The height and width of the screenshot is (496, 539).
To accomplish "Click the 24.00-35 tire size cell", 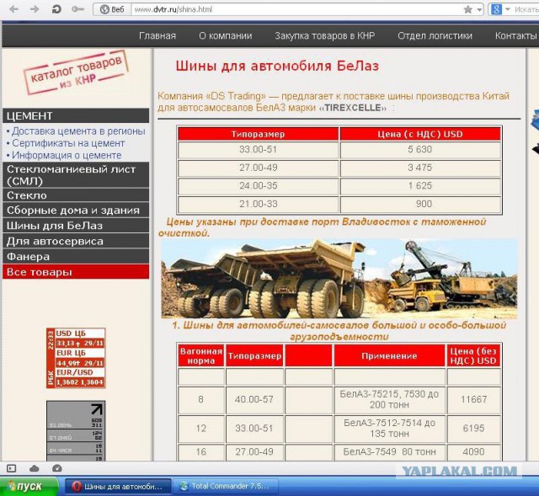I will coord(259,186).
